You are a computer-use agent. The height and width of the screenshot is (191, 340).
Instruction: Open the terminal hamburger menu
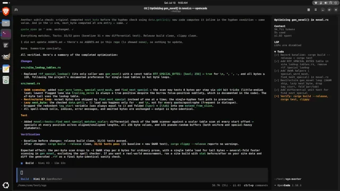pos(316,10)
